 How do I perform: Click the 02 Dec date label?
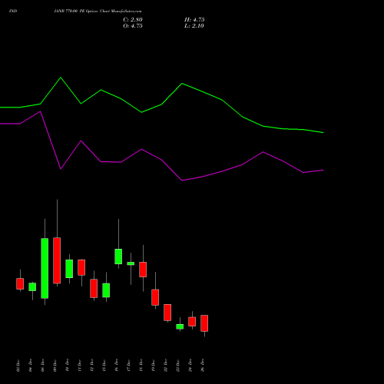(18, 366)
